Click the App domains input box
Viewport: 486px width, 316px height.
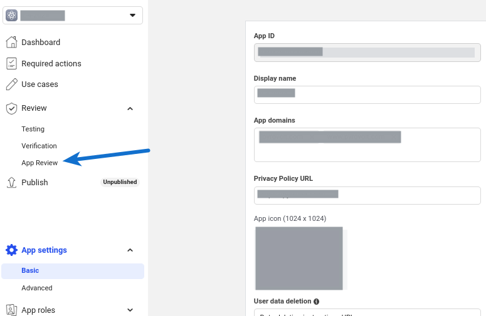pyautogui.click(x=367, y=145)
